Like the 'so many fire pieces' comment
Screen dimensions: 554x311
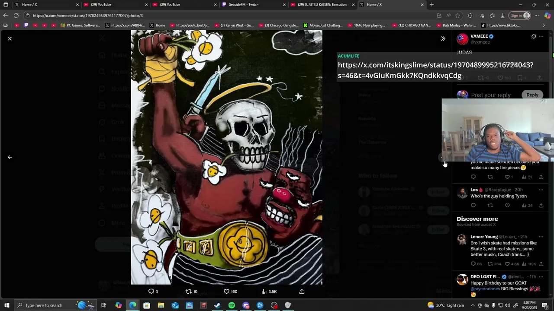[509, 177]
